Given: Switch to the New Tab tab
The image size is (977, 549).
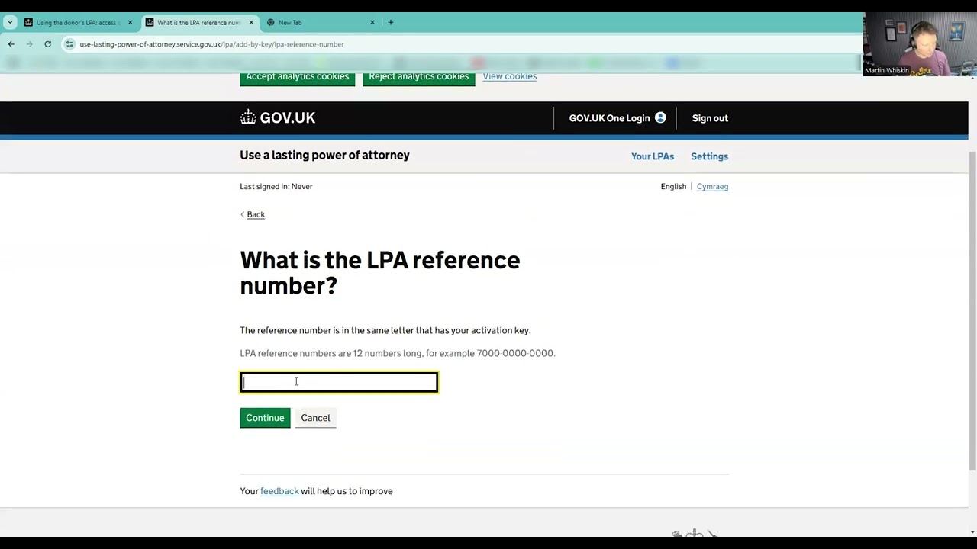Looking at the screenshot, I should click(321, 22).
